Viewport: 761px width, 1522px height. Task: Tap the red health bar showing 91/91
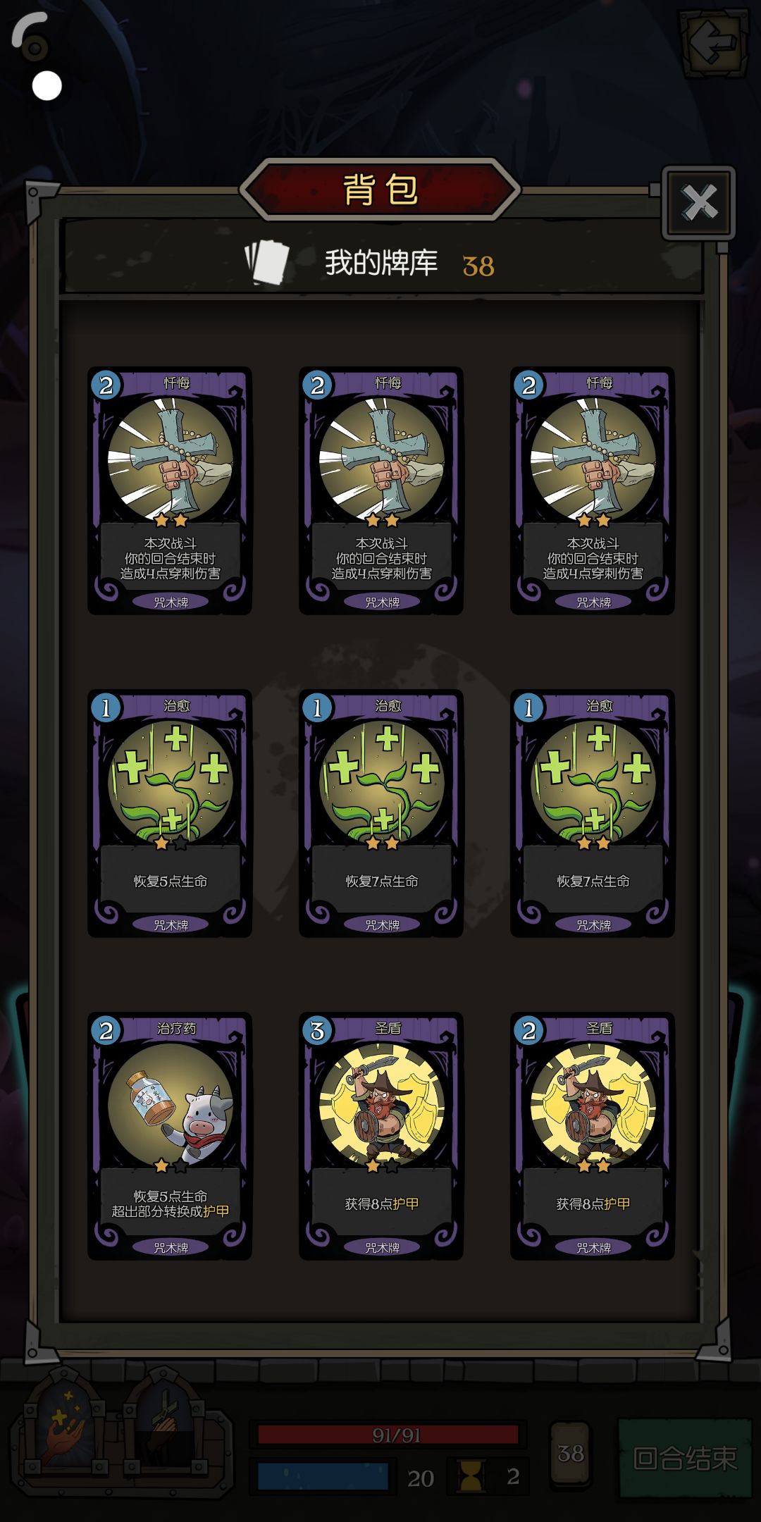(388, 1435)
